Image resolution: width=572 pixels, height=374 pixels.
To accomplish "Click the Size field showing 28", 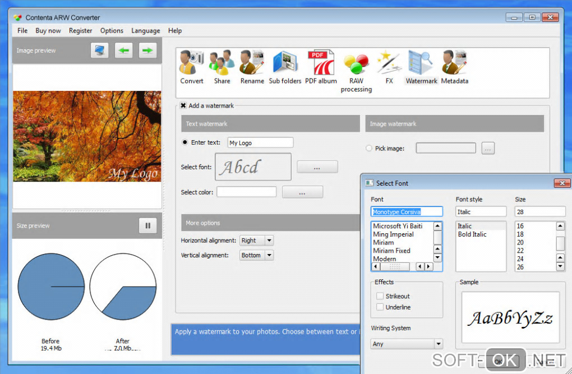I will [x=540, y=211].
